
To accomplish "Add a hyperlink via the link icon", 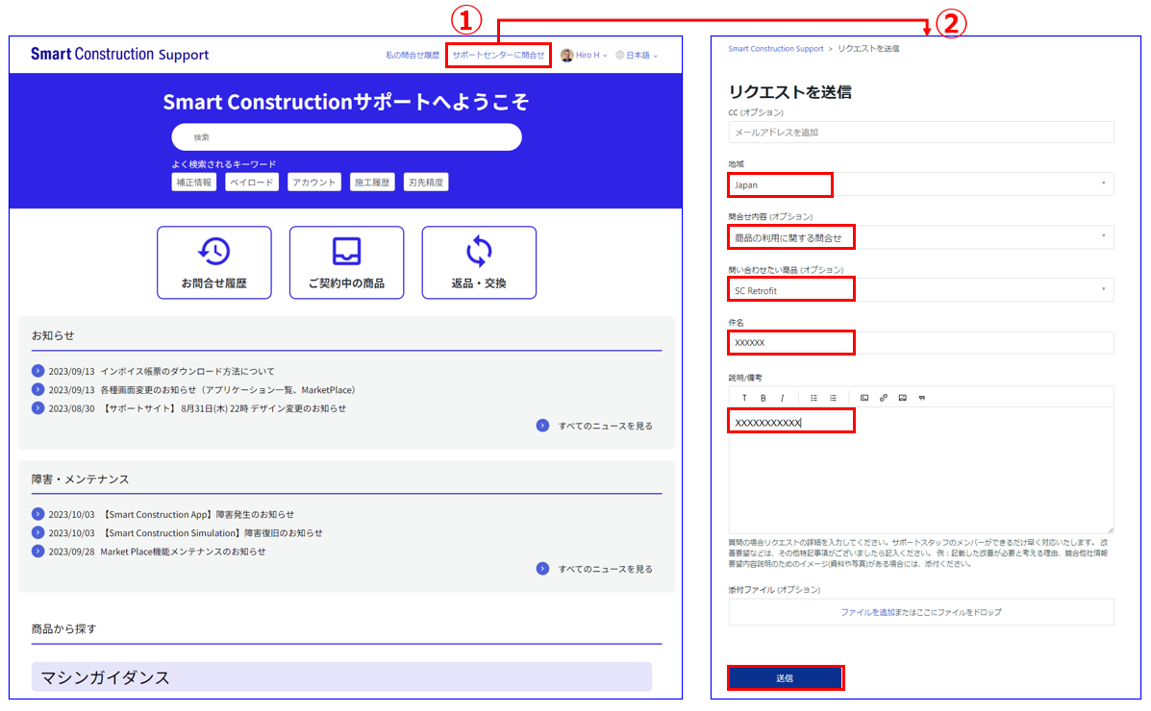I will click(x=883, y=398).
